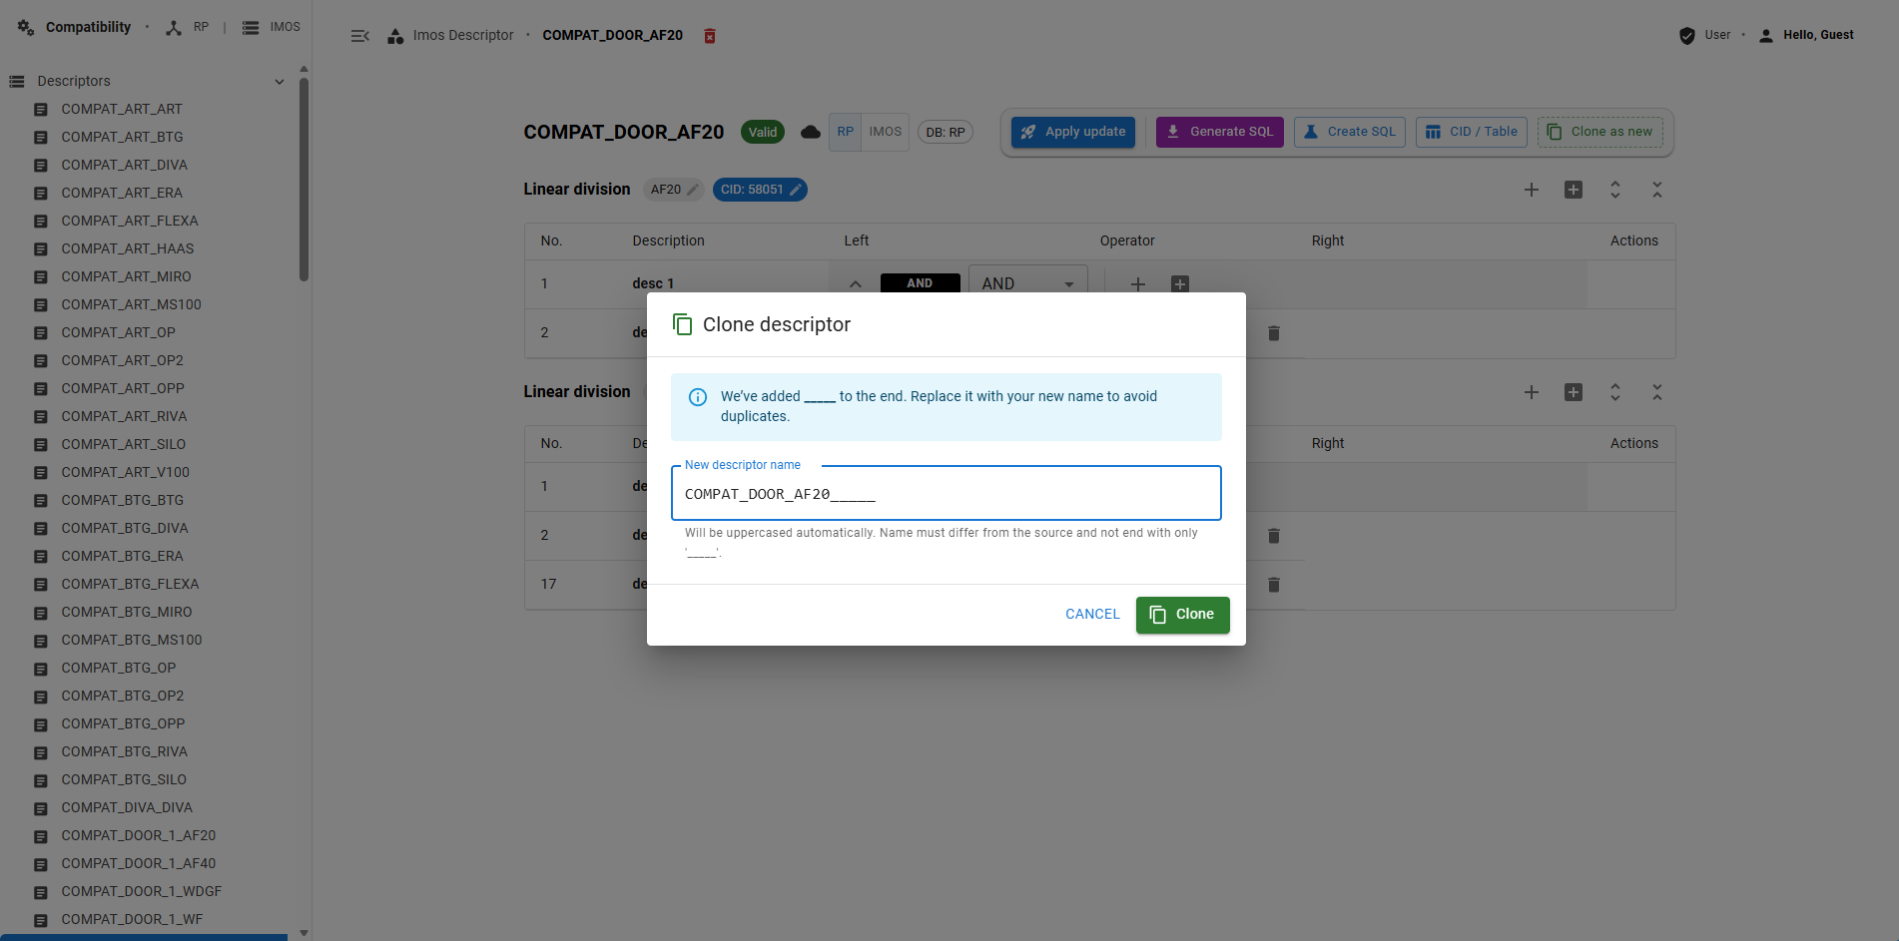Viewport: 1899px width, 941px height.
Task: Select COMPAT_ART_DIVA descriptor
Action: pyautogui.click(x=125, y=166)
